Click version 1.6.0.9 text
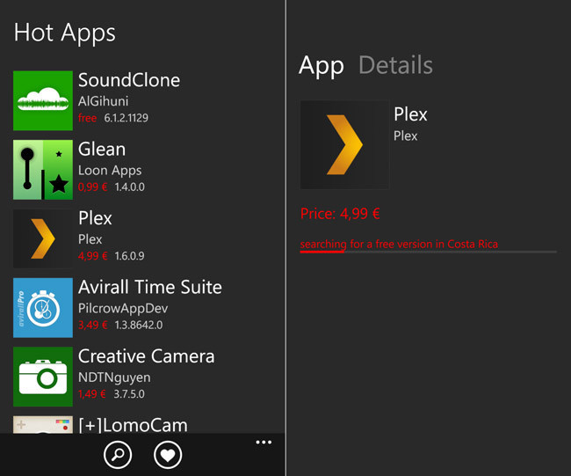This screenshot has width=571, height=476. click(130, 256)
